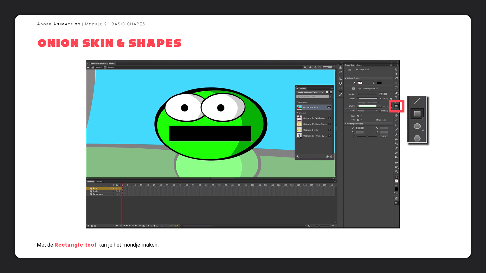
Task: Open the Output tab
Action: [99, 181]
